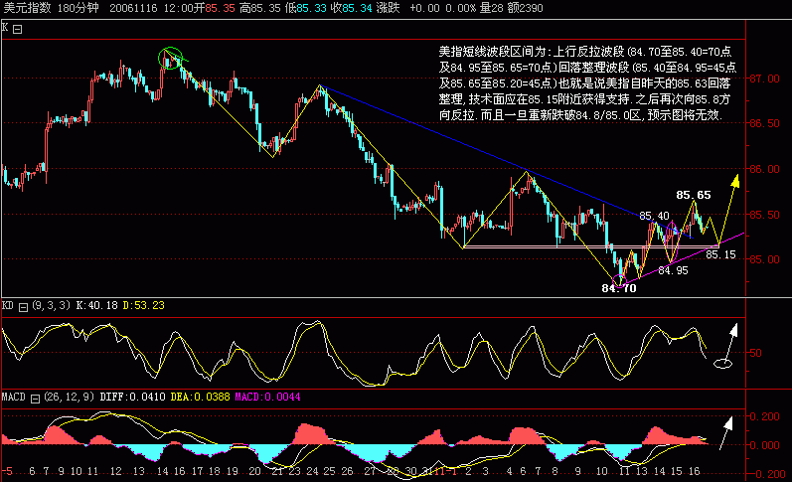The width and height of the screenshot is (792, 482).
Task: Click the 85.15 support annotation
Action: [720, 255]
